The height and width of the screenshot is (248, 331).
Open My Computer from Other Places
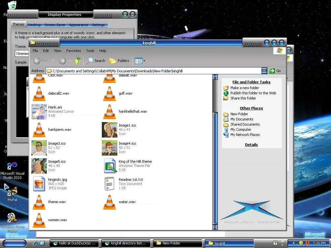pos(240,130)
